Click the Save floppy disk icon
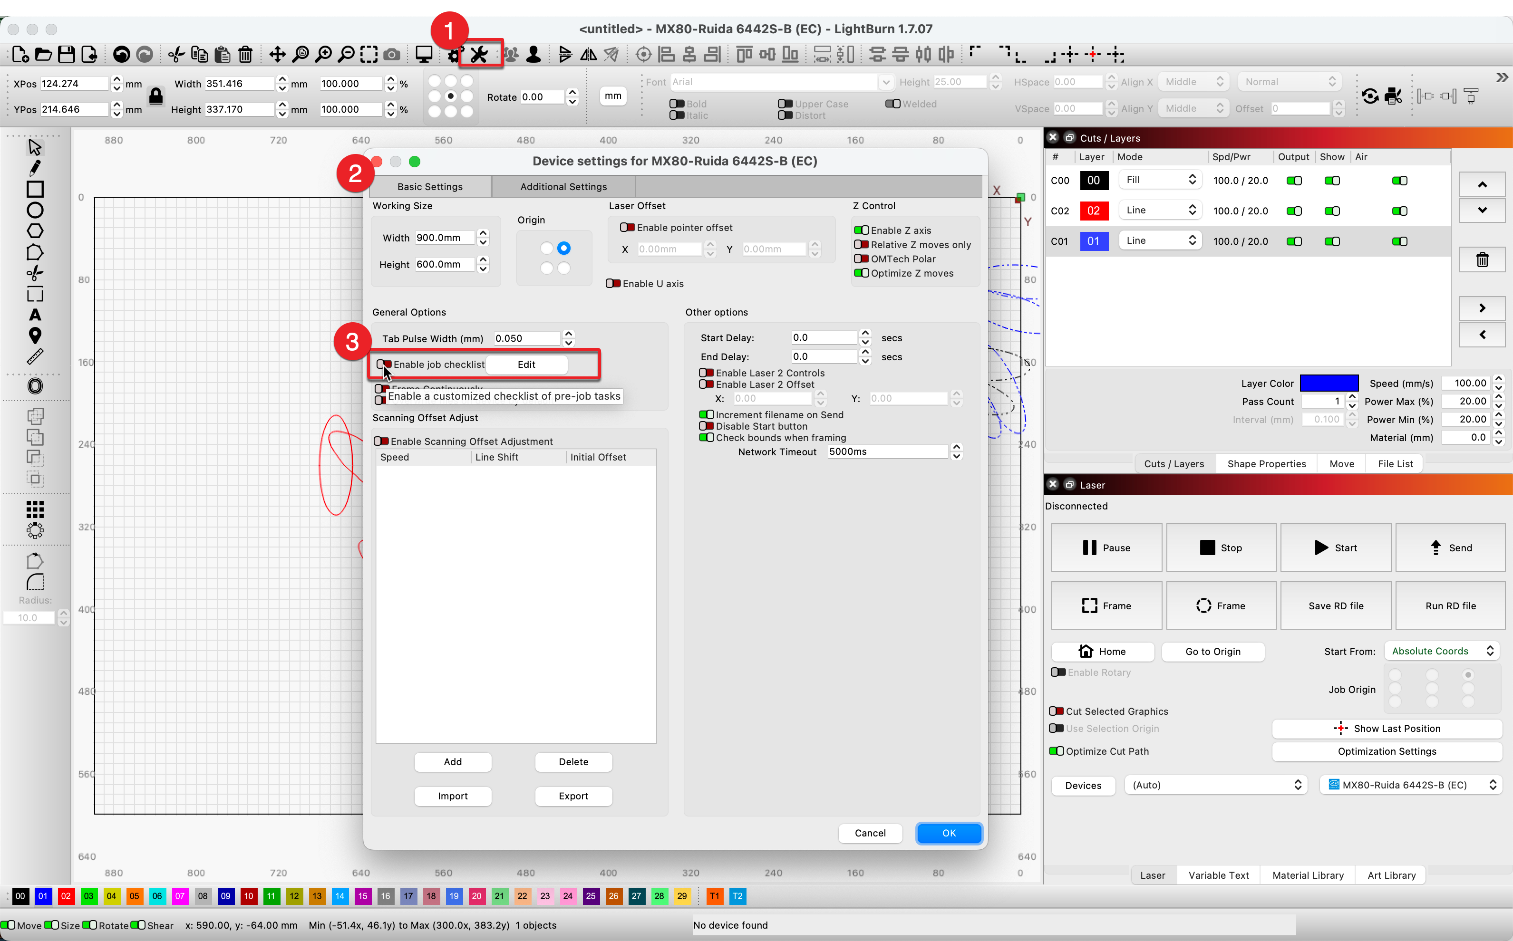This screenshot has width=1513, height=941. pos(66,55)
